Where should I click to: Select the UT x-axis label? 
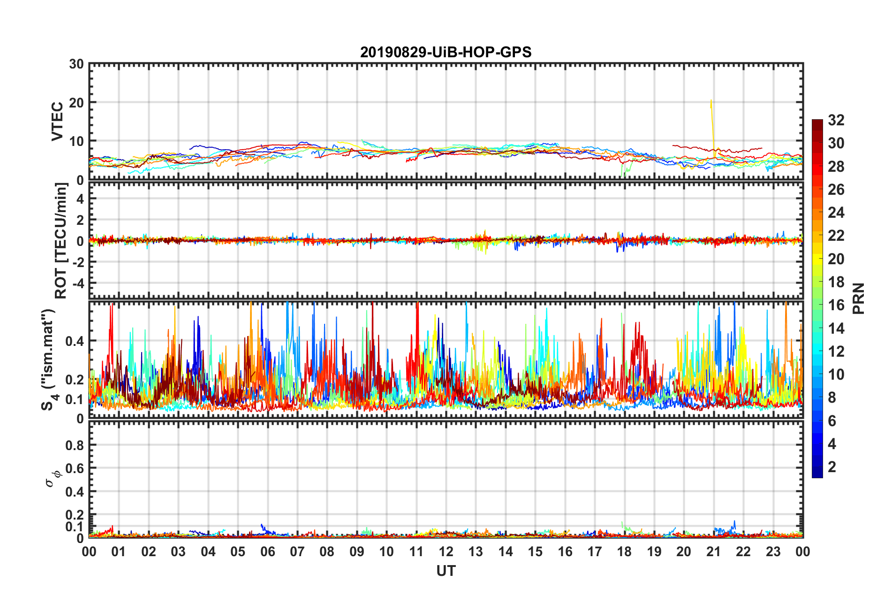tap(446, 571)
